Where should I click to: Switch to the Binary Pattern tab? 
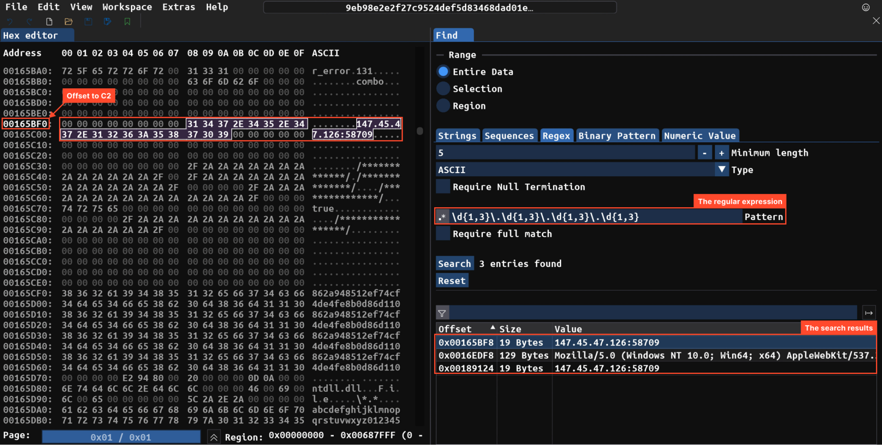click(x=617, y=136)
